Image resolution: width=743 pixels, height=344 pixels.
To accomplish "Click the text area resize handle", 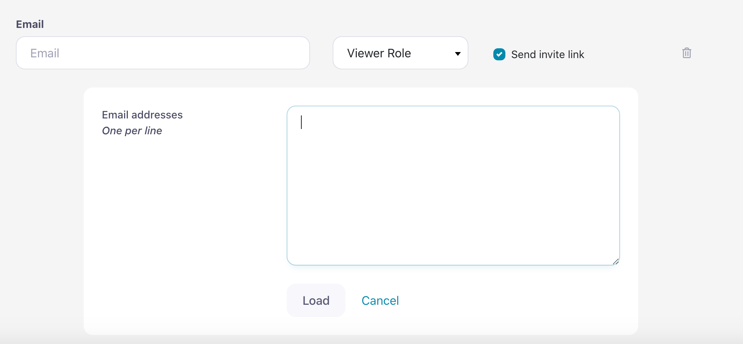I will [x=616, y=261].
